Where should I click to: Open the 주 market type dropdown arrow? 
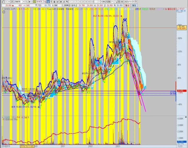tap(9, 2)
